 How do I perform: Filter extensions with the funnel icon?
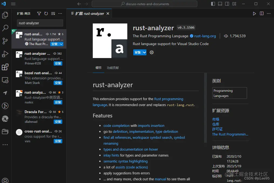click(x=39, y=13)
